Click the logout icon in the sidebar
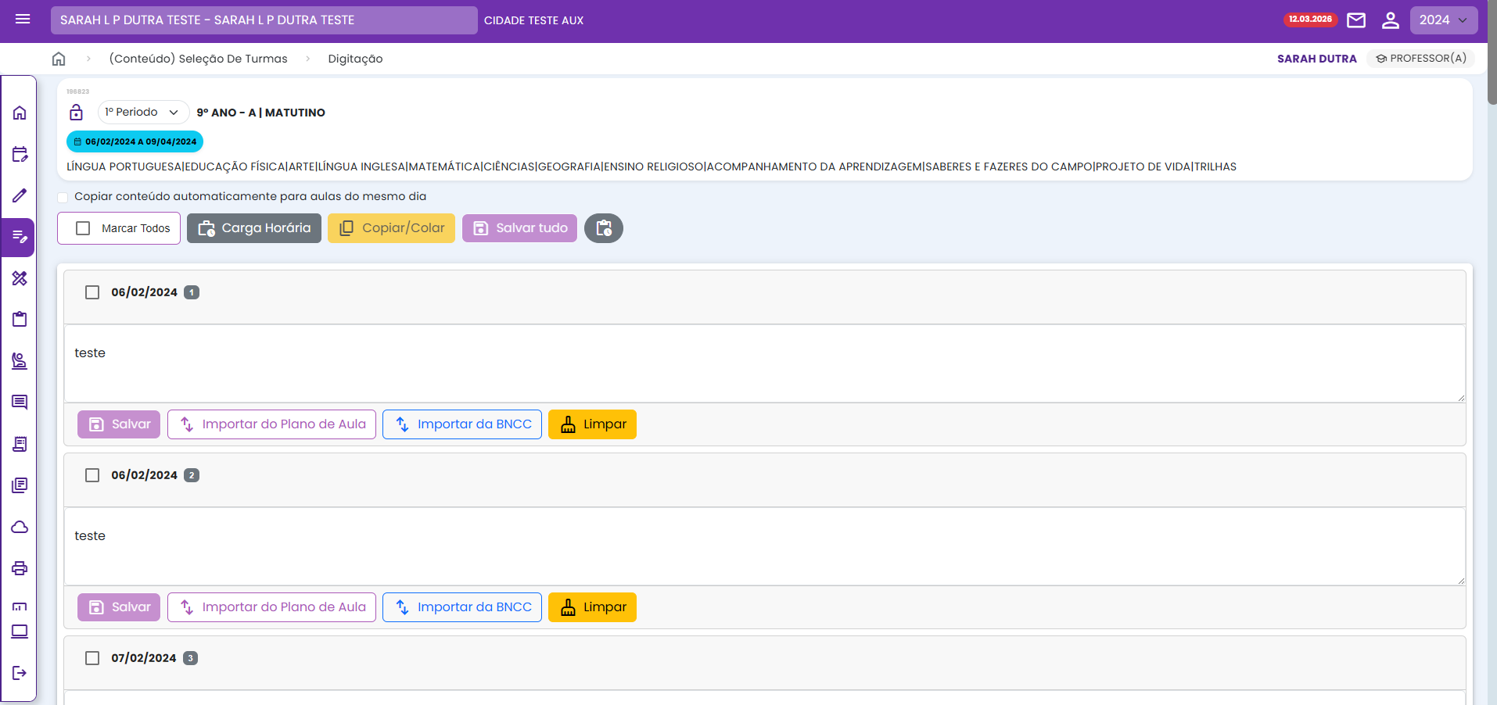This screenshot has height=705, width=1497. point(20,673)
